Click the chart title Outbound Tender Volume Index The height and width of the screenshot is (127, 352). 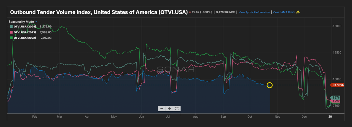[x=99, y=13]
